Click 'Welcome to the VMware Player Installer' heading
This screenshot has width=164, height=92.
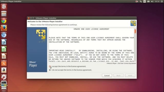pos(45,21)
